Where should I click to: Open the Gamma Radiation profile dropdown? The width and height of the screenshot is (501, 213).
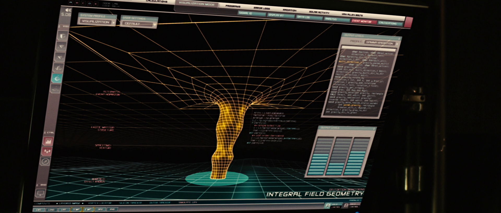(380, 43)
